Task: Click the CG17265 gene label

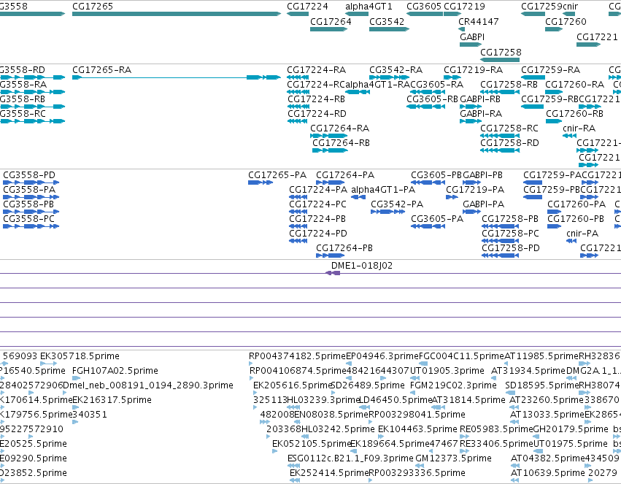Action: pyautogui.click(x=93, y=7)
